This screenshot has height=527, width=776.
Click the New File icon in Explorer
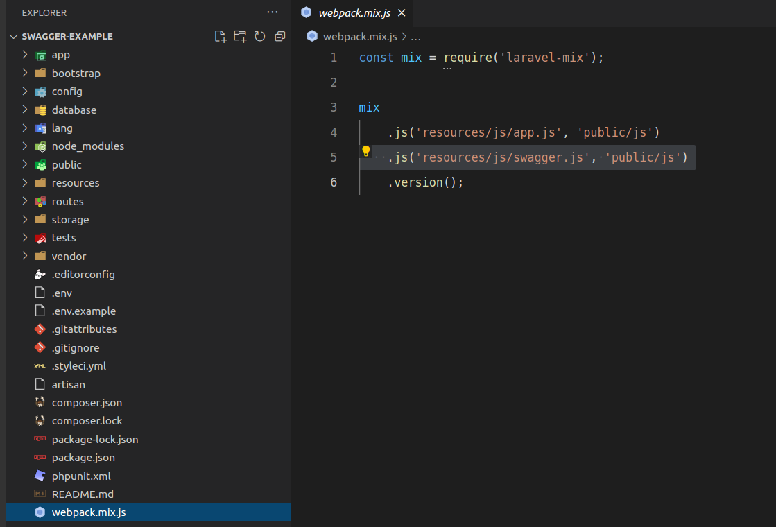(220, 36)
